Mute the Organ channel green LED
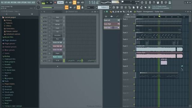 click(42, 53)
